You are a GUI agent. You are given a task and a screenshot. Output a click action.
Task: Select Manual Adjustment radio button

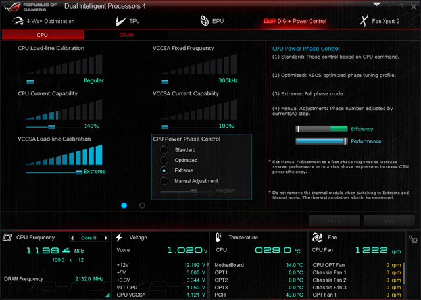tap(164, 181)
